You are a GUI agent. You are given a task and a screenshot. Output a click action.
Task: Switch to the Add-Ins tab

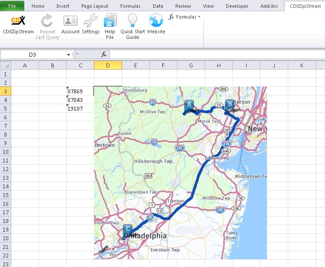(x=270, y=6)
